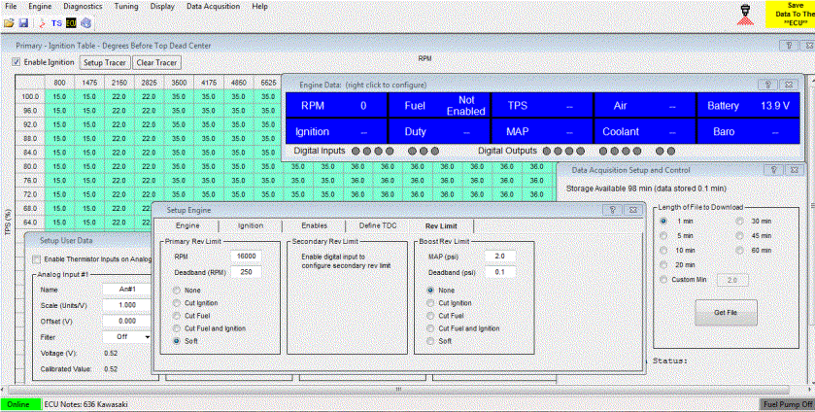Click the green Online status indicator
Image resolution: width=815 pixels, height=412 pixels.
[20, 404]
